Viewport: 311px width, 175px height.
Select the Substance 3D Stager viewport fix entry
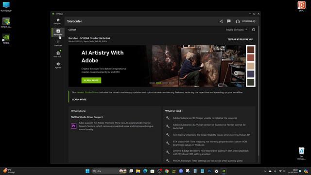(205, 118)
